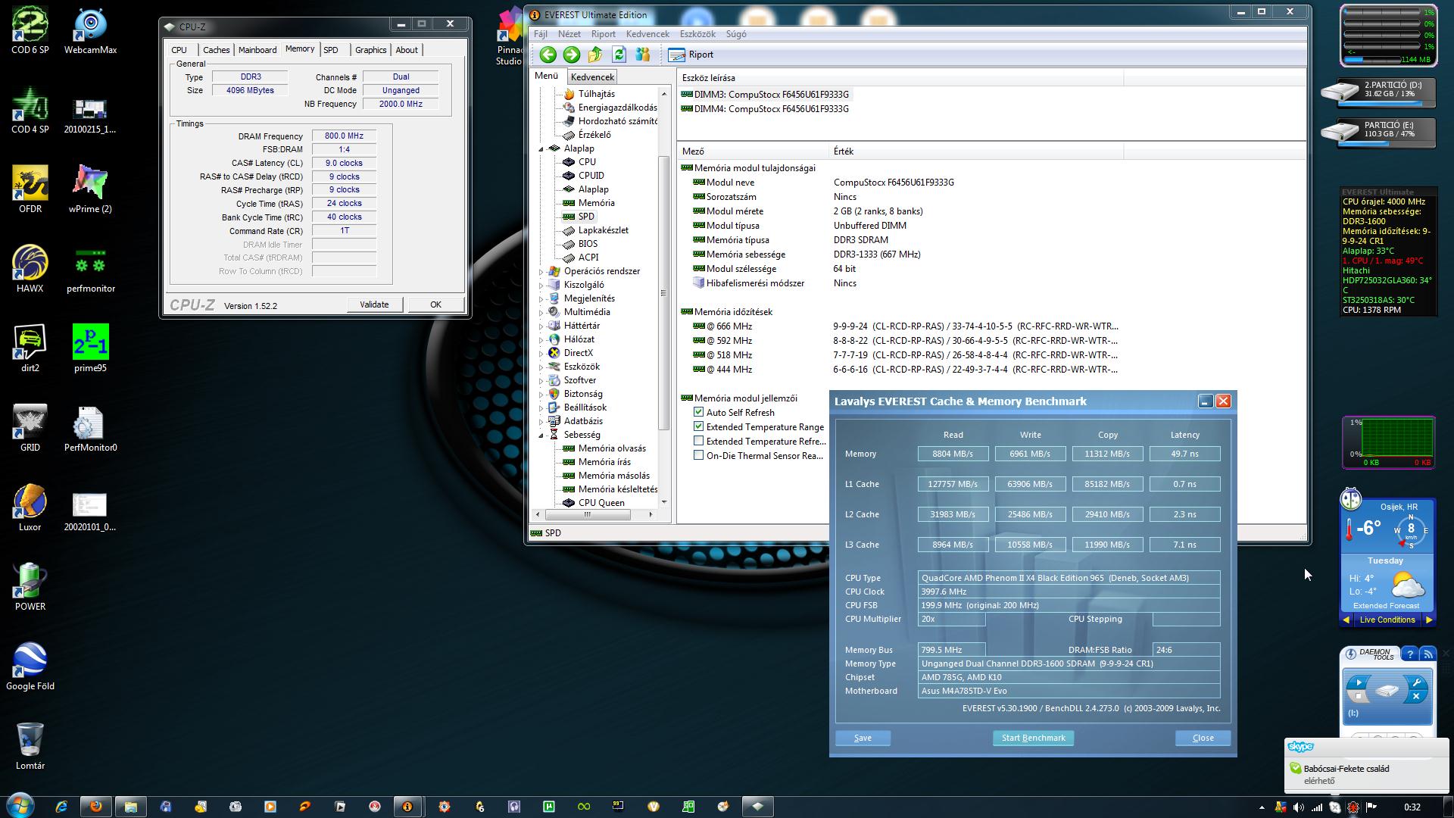Open the Live Conditions link in weather gadget
1454x818 pixels.
[1387, 620]
